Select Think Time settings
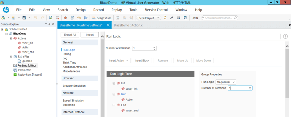 click(x=70, y=63)
